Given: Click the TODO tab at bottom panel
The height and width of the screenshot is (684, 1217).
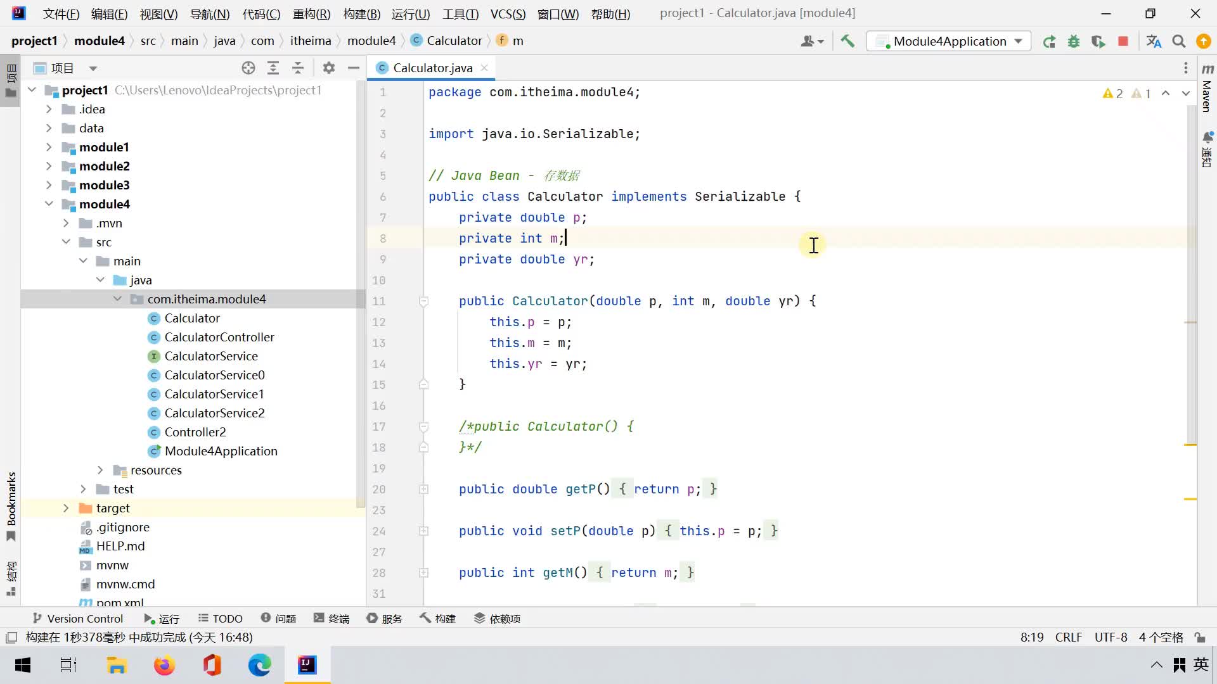Looking at the screenshot, I should click(x=220, y=618).
